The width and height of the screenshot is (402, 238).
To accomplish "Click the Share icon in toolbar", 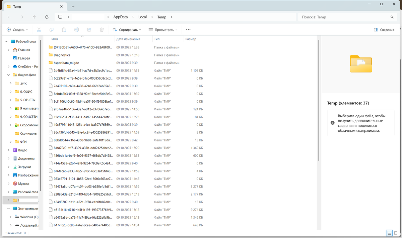I will pyautogui.click(x=89, y=30).
